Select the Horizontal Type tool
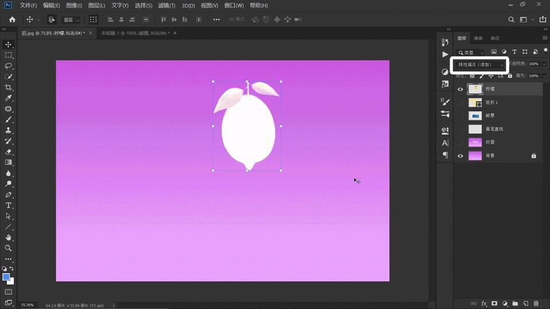Screen dimensions: 550x309 pyautogui.click(x=9, y=205)
